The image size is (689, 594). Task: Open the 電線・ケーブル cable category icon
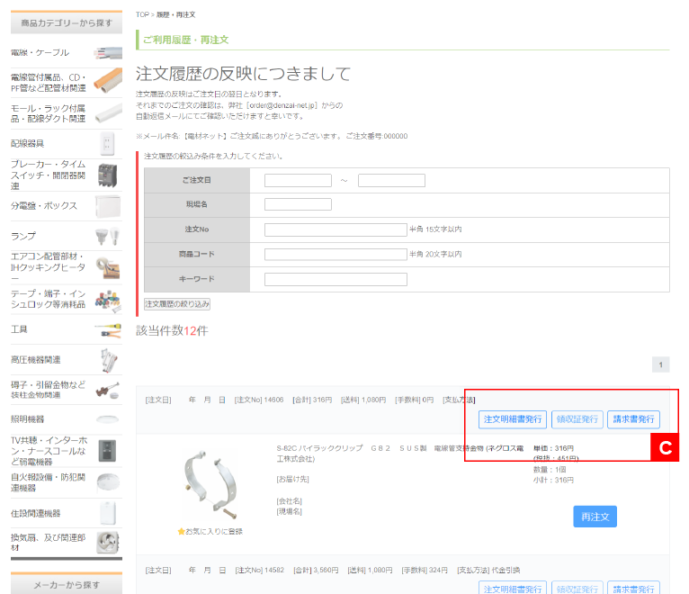108,52
